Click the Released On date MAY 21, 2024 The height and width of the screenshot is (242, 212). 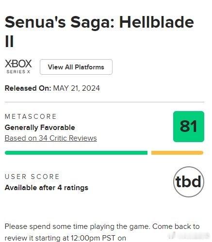pos(77,88)
